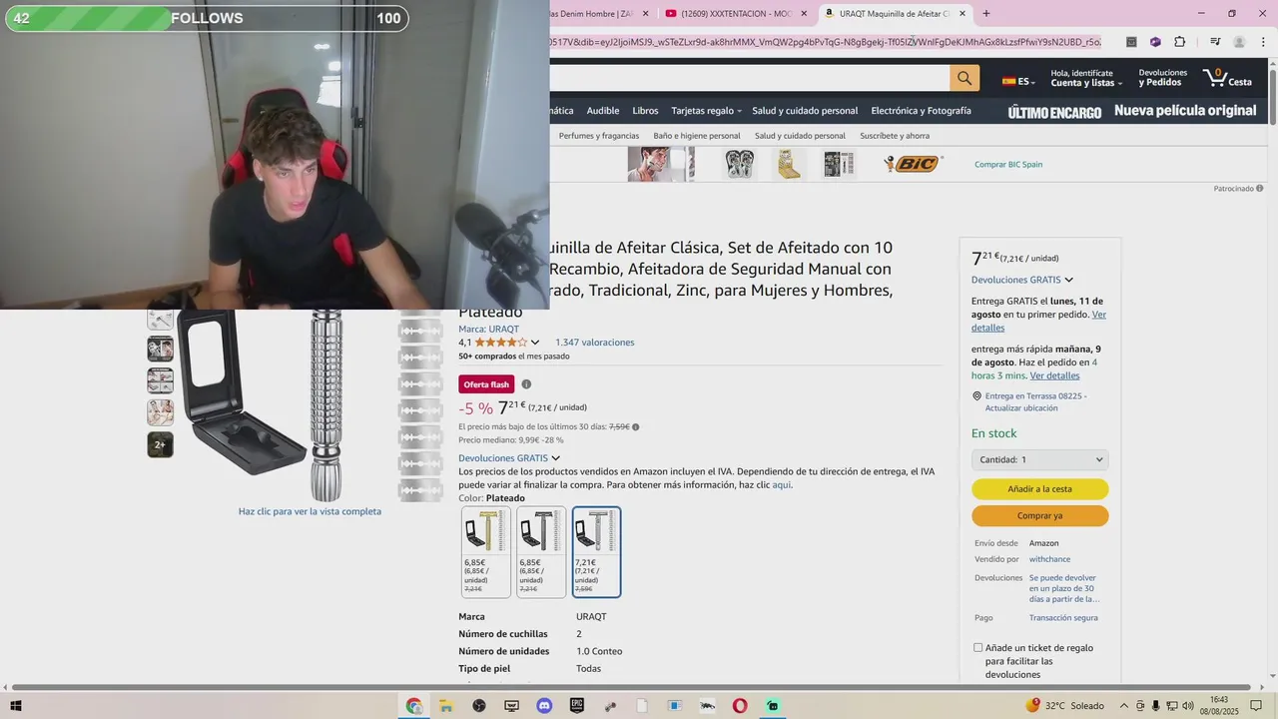Open the Cantidad quantity dropdown
1278x719 pixels.
(1040, 459)
